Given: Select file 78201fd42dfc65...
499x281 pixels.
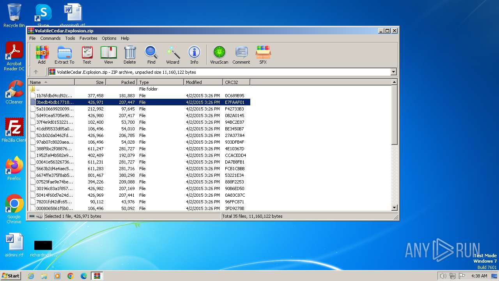Looking at the screenshot, I should [139, 202].
